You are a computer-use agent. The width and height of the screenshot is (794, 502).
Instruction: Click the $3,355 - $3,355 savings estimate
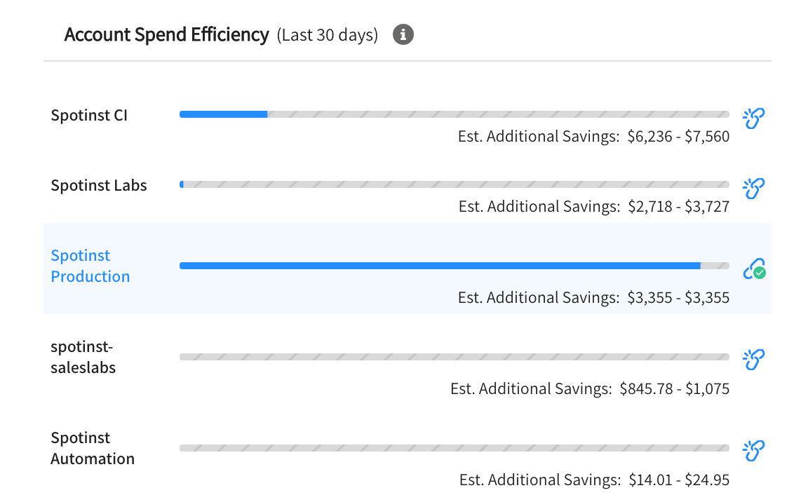tap(678, 297)
